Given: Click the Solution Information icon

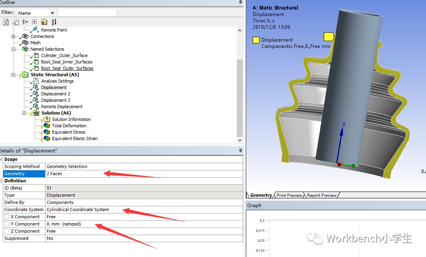Looking at the screenshot, I should (x=47, y=119).
